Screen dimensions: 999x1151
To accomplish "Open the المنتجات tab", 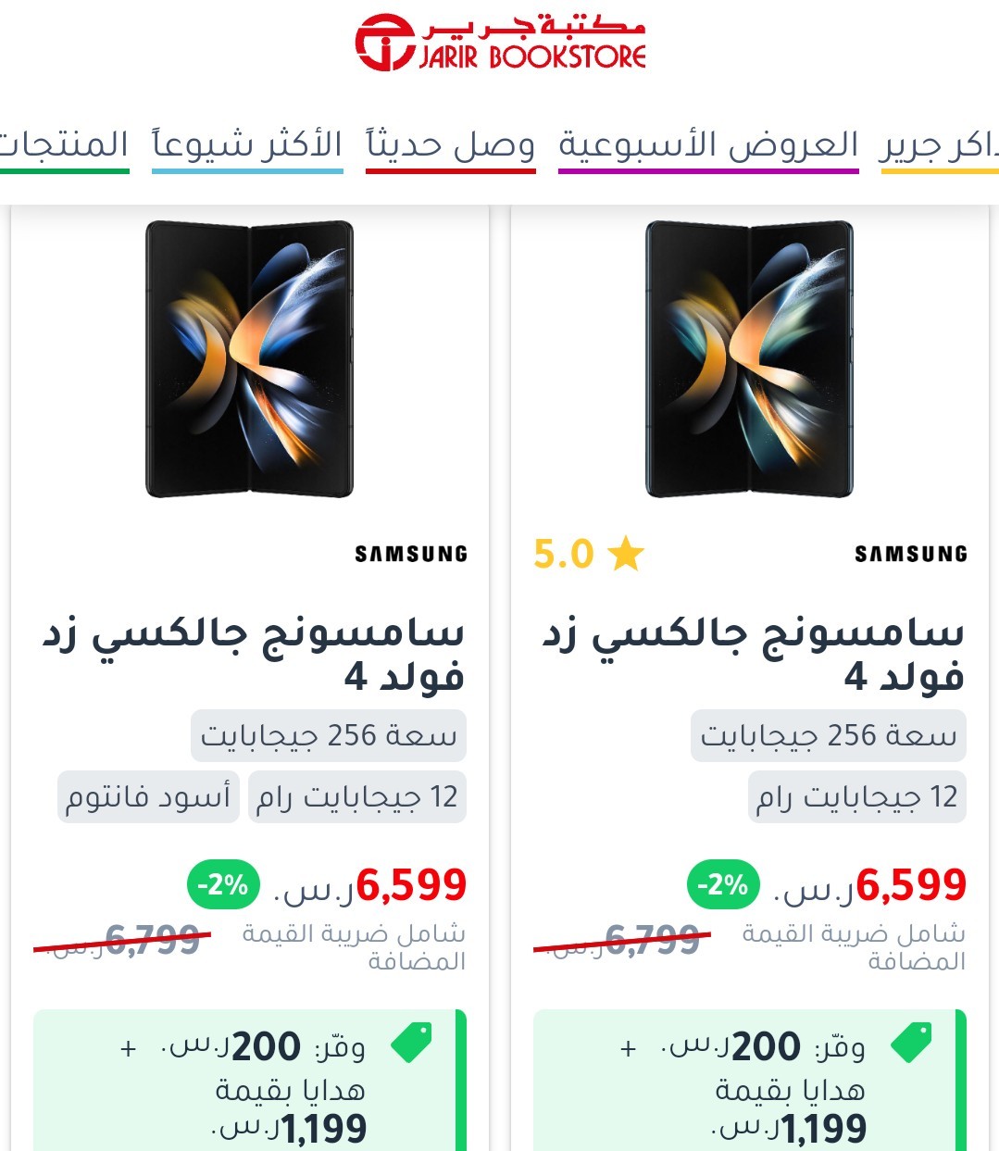I will [64, 146].
